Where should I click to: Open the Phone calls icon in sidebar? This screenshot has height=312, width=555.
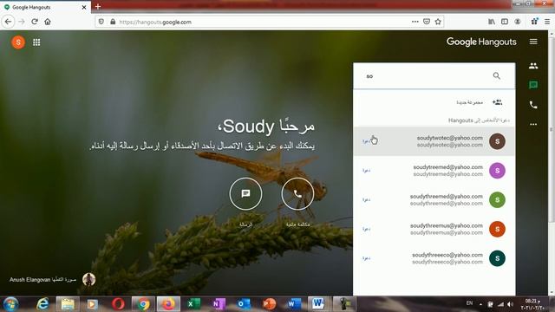[x=533, y=105]
